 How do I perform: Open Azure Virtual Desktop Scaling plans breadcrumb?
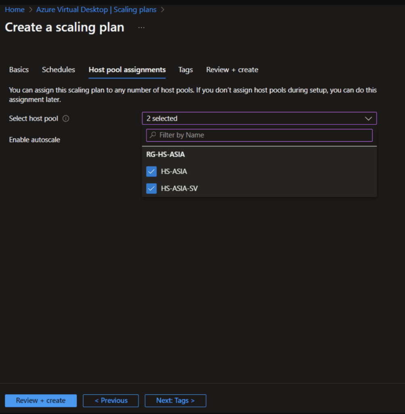[96, 10]
